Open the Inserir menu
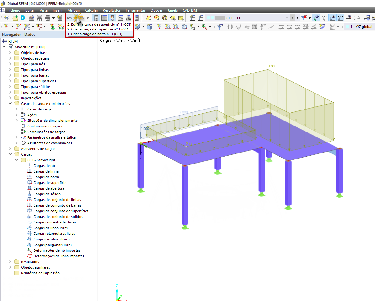375x301 pixels. click(58, 10)
